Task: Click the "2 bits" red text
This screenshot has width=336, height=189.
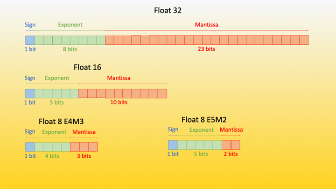Action: point(231,154)
